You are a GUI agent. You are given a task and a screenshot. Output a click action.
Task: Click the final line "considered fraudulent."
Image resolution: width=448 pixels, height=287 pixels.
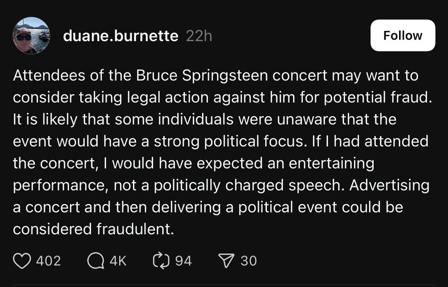click(x=94, y=229)
